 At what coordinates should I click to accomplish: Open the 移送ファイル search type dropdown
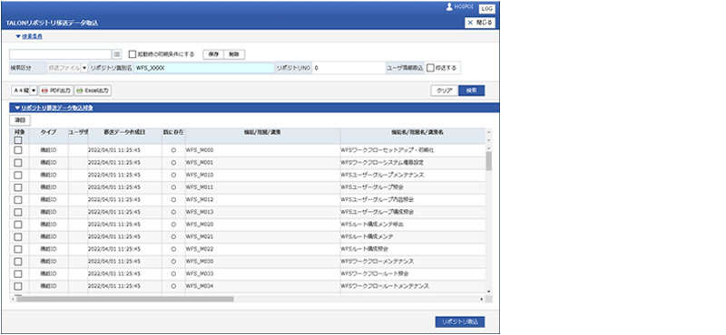pos(67,68)
